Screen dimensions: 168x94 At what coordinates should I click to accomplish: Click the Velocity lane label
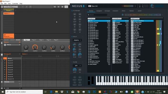point(9,82)
